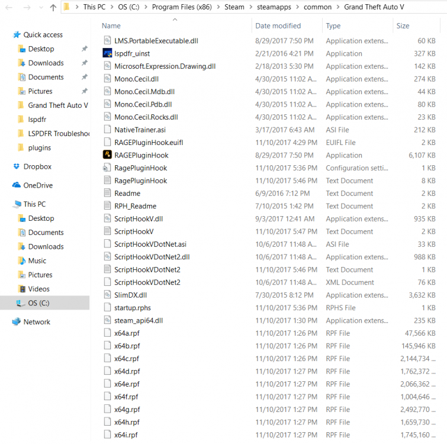Open Grand Theft Auto V quick access folder
The image size is (447, 444).
(x=58, y=105)
